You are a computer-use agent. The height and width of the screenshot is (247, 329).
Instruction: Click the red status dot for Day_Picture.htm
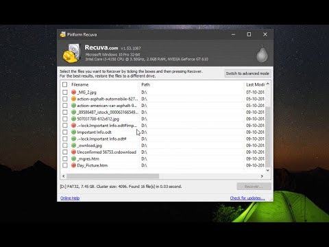point(73,165)
